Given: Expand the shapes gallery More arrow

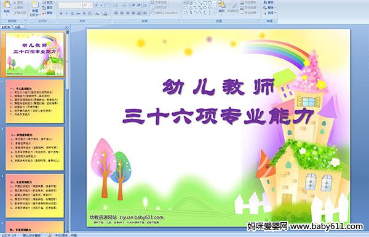Looking at the screenshot, I should (x=214, y=12).
